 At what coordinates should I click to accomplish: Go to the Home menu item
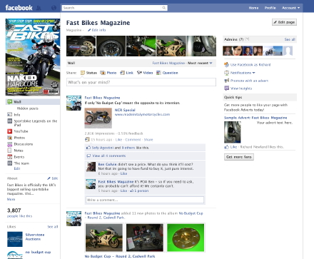(x=253, y=8)
